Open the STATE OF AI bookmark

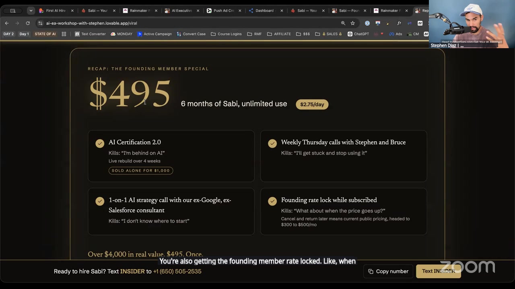click(x=45, y=34)
